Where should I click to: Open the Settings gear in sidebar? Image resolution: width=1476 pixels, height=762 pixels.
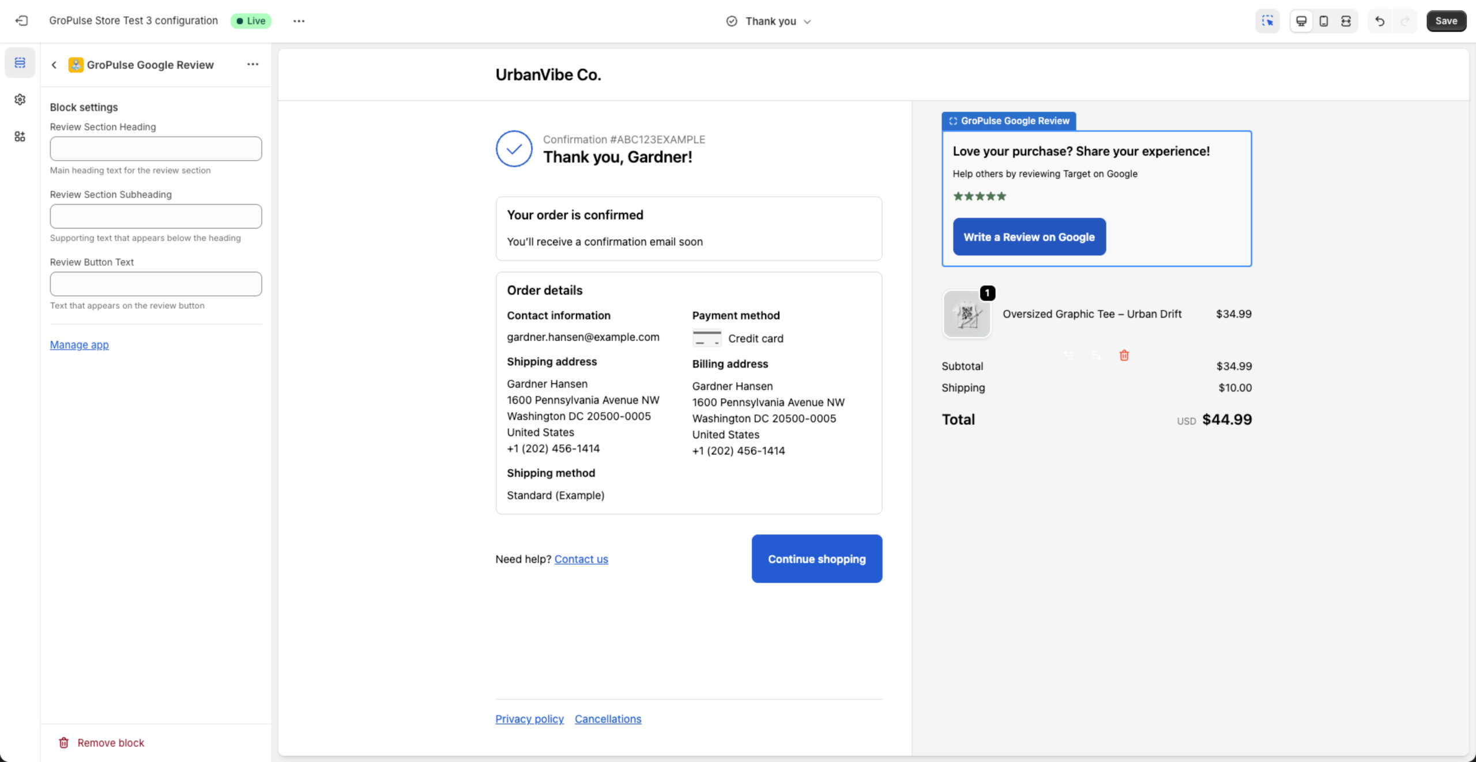coord(20,100)
